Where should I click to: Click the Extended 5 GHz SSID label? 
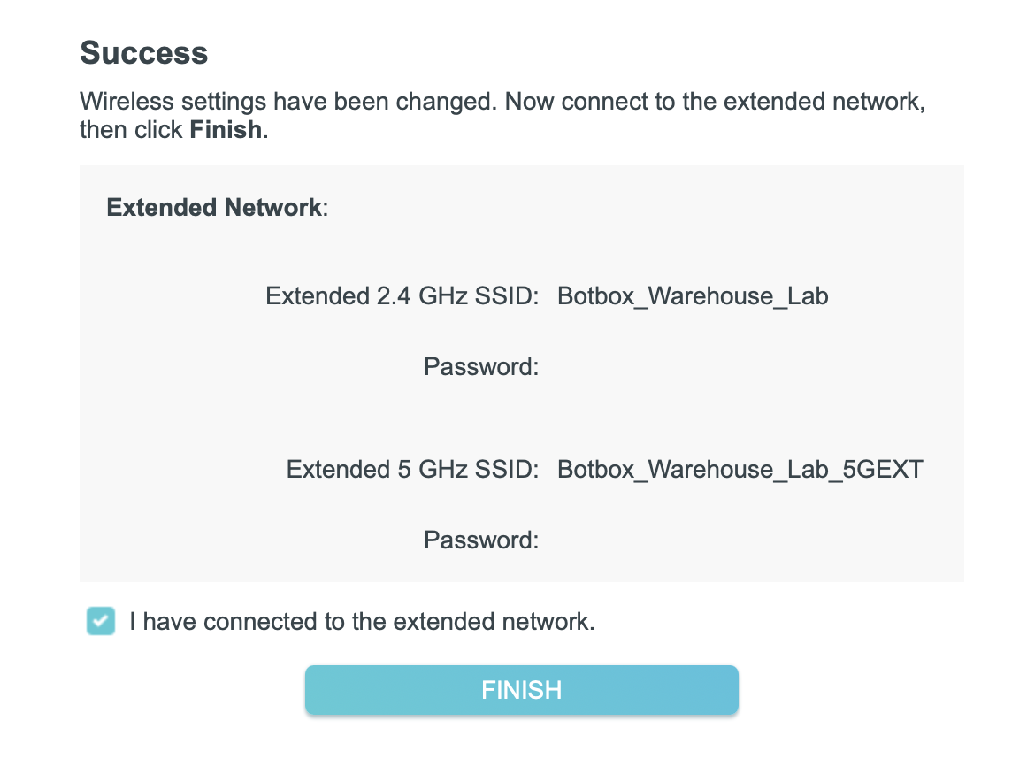pyautogui.click(x=412, y=469)
